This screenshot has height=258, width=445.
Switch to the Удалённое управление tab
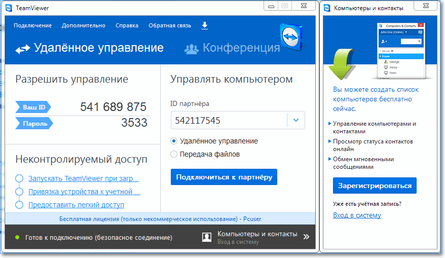click(x=90, y=48)
